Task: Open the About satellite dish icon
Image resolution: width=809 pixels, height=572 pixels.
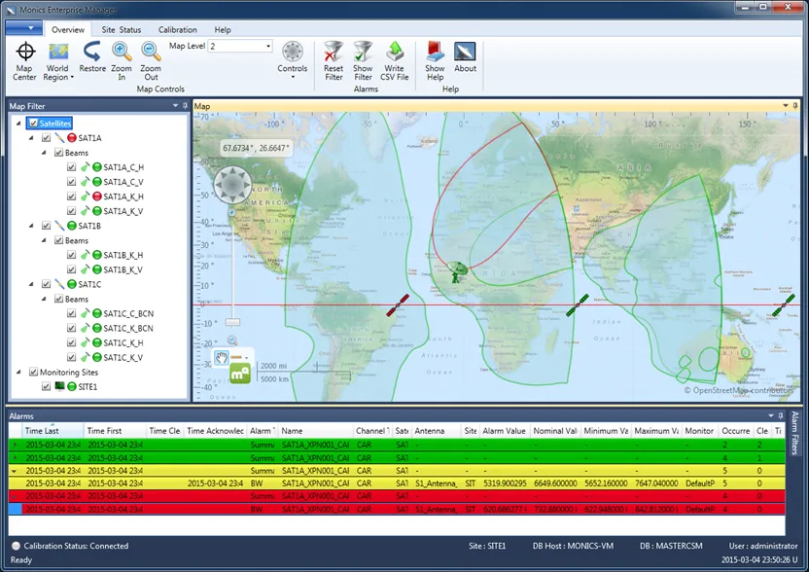Action: pyautogui.click(x=465, y=52)
